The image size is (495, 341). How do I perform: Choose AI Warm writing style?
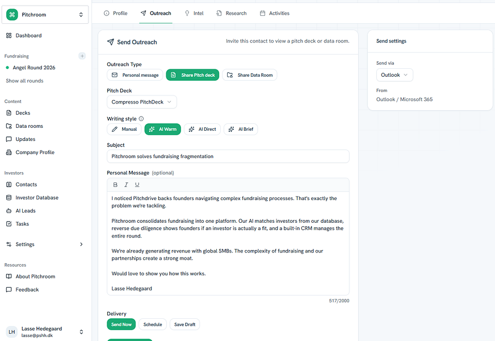pyautogui.click(x=162, y=129)
